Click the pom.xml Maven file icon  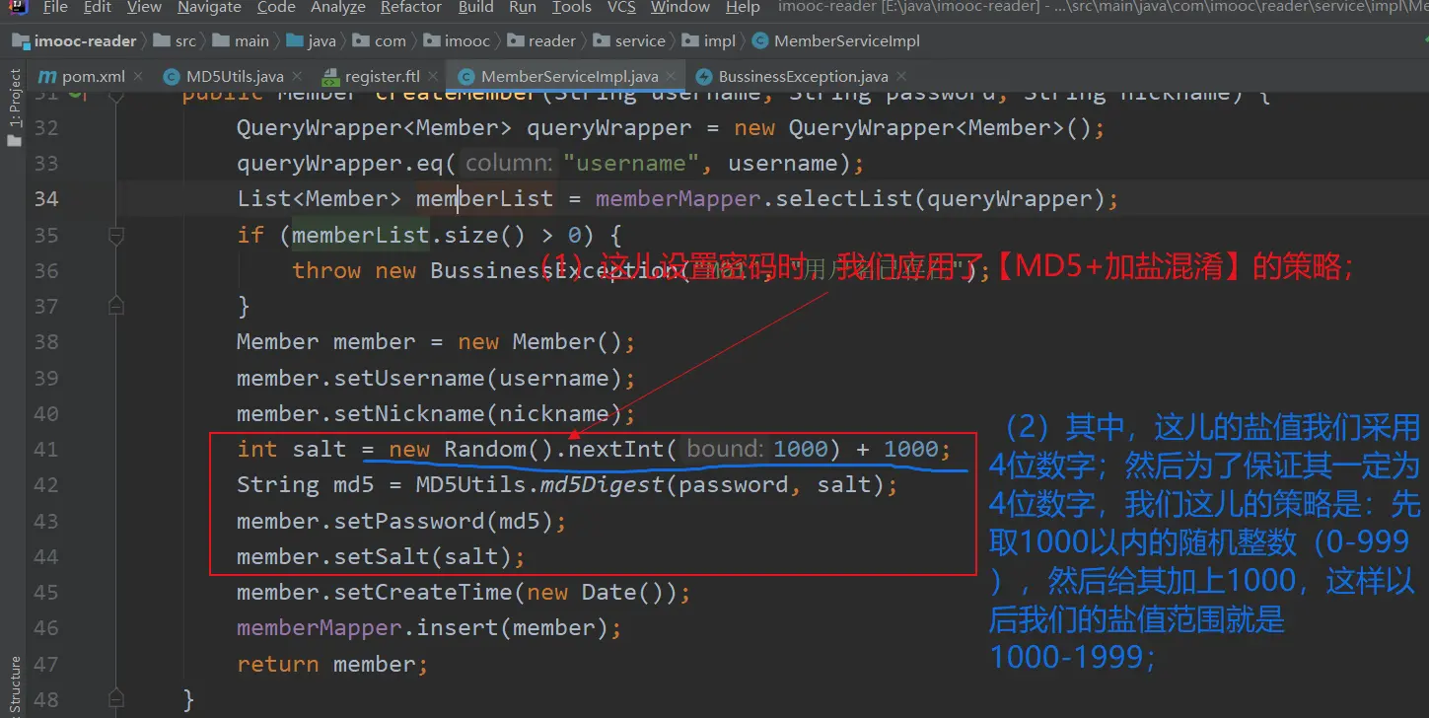pyautogui.click(x=46, y=76)
